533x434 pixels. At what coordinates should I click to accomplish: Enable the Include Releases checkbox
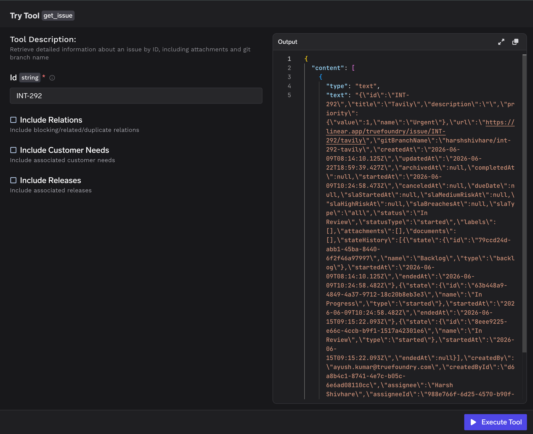[x=13, y=180]
